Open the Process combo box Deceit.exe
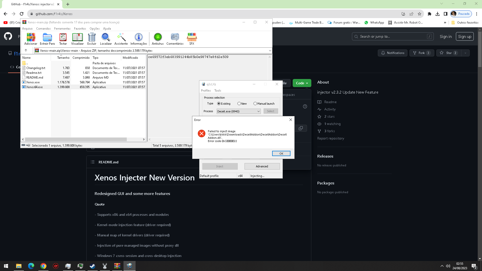Screen dimensions: 482x271 pos(238,111)
